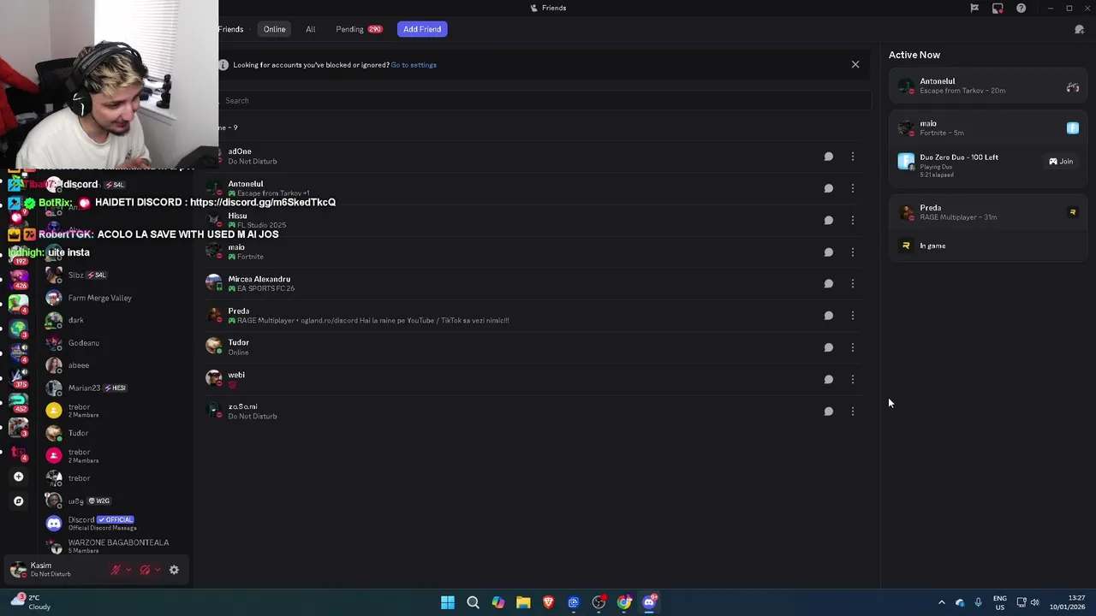Screen dimensions: 1096x616
Task: Message adOne using the chat bubble icon
Action: click(x=828, y=157)
